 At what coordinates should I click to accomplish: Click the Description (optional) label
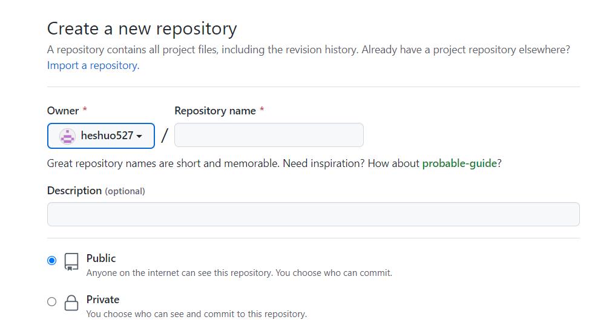click(x=96, y=191)
